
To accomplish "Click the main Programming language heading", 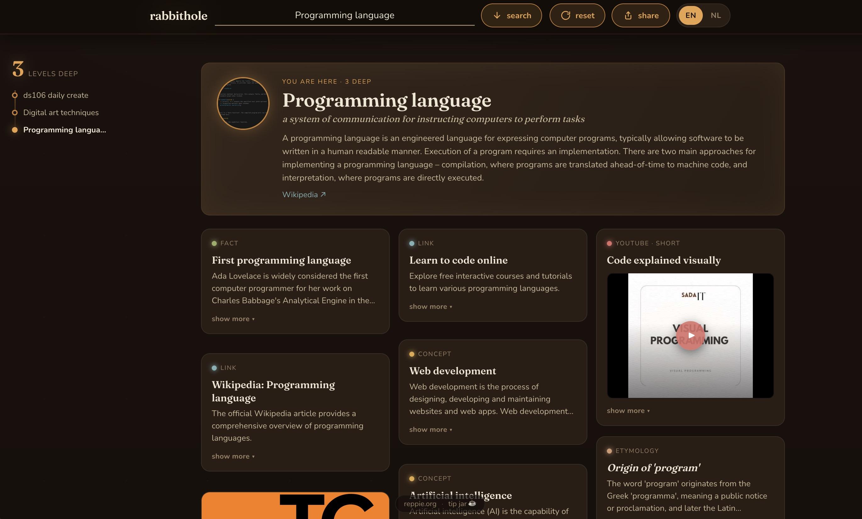I will pyautogui.click(x=386, y=100).
